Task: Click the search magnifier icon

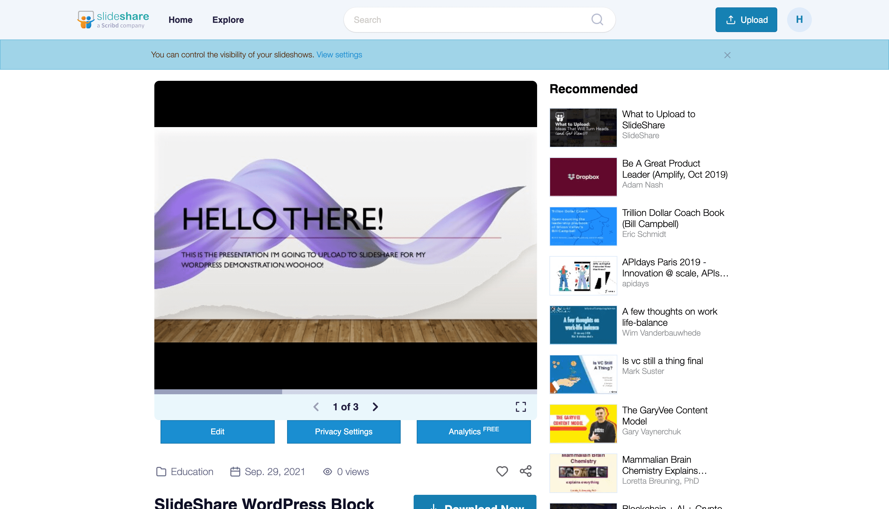Action: [597, 19]
